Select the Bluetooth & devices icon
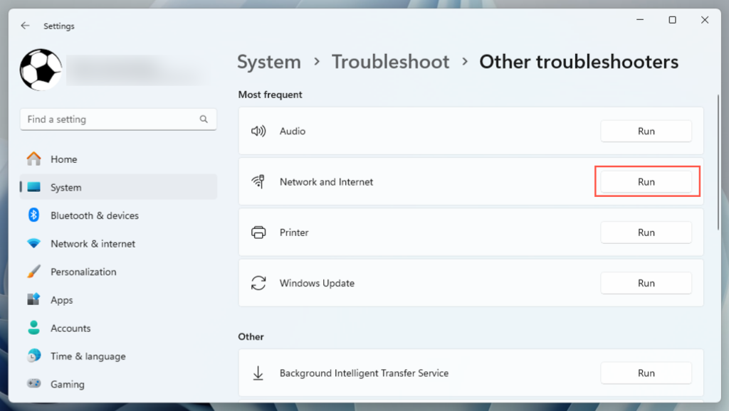 (x=33, y=215)
